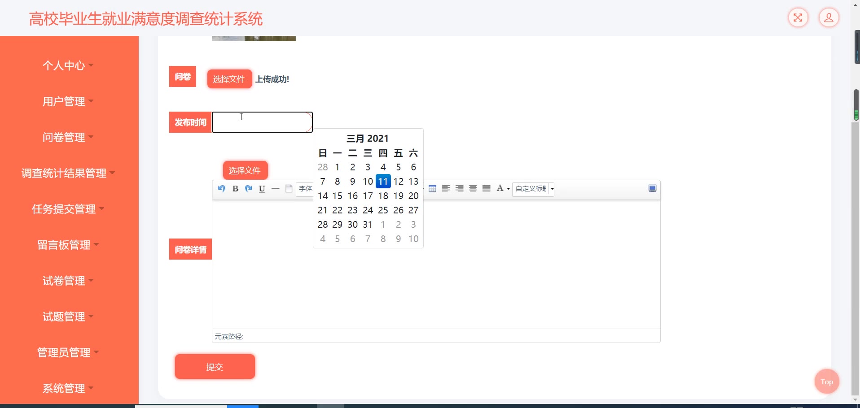The height and width of the screenshot is (408, 860).
Task: Click the round Top button
Action: (x=827, y=382)
